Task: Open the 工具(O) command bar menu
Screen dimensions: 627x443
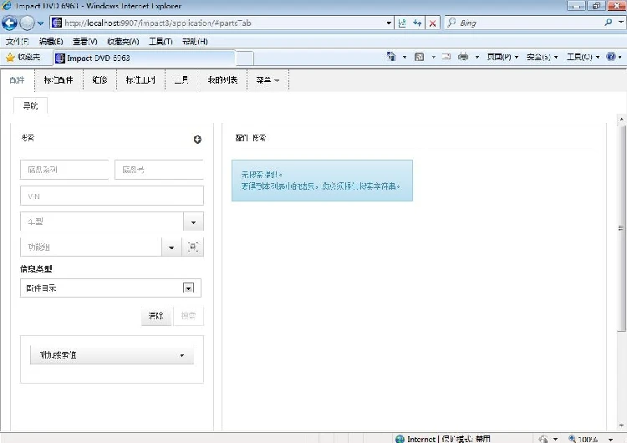Action: pyautogui.click(x=583, y=57)
